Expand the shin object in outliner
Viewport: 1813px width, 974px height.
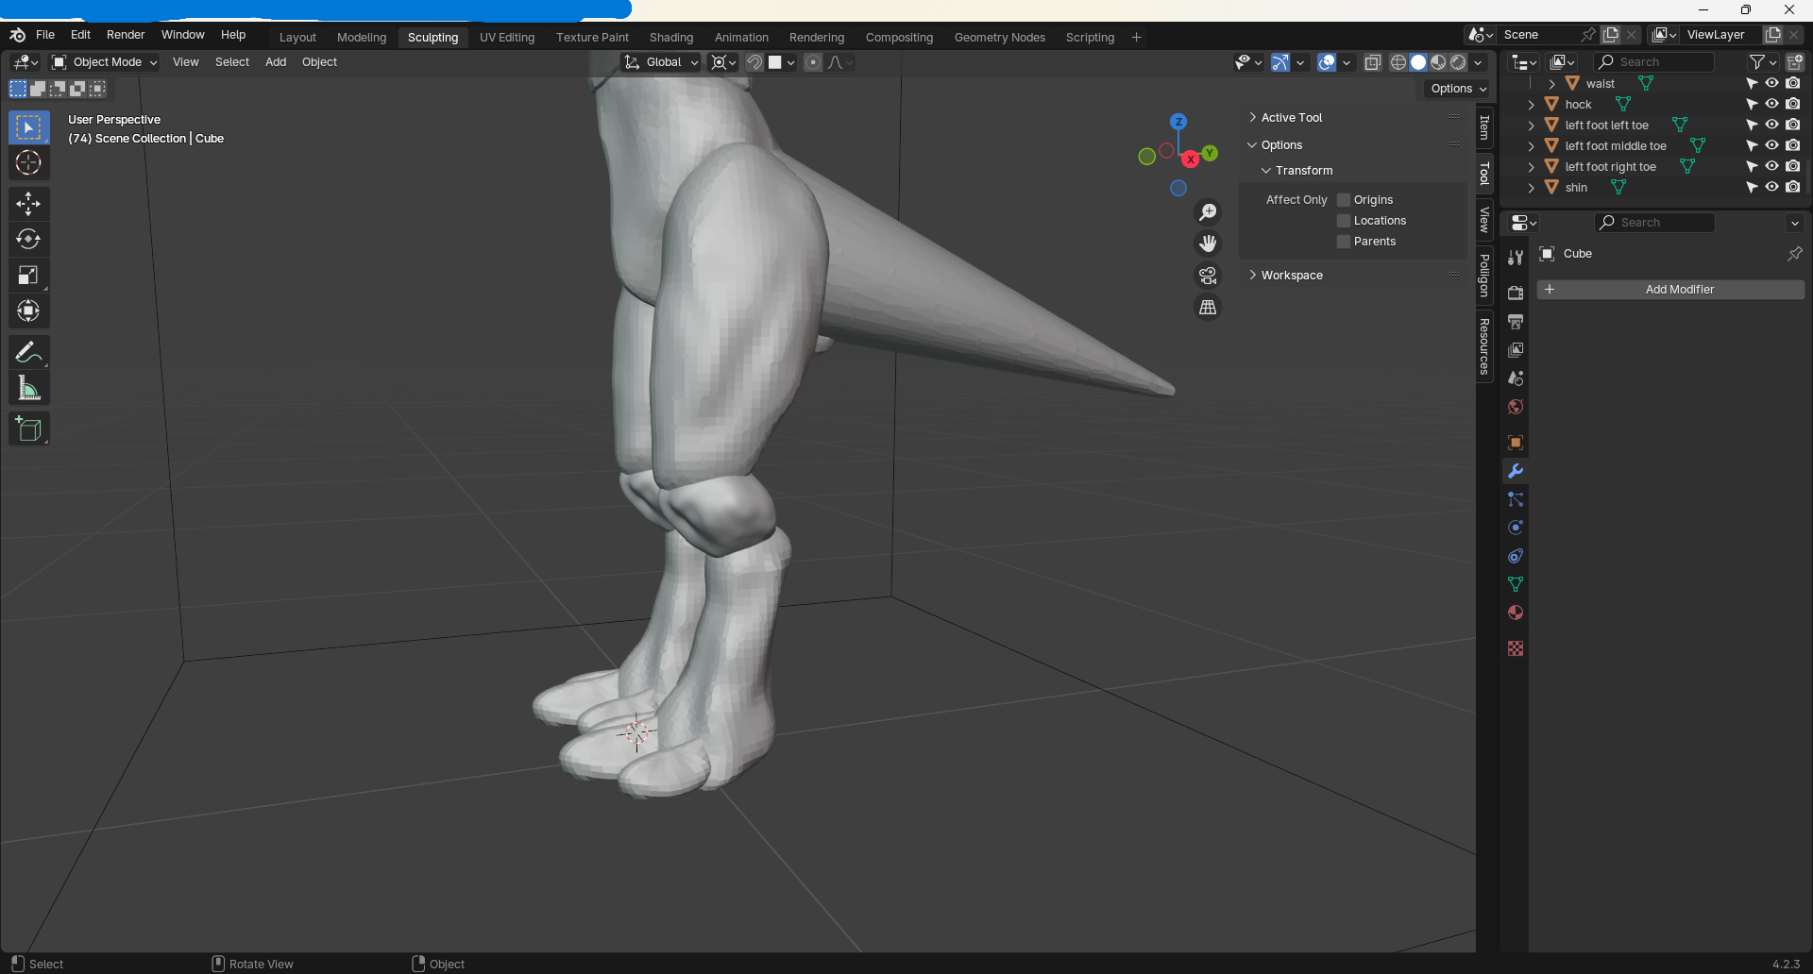pyautogui.click(x=1532, y=188)
